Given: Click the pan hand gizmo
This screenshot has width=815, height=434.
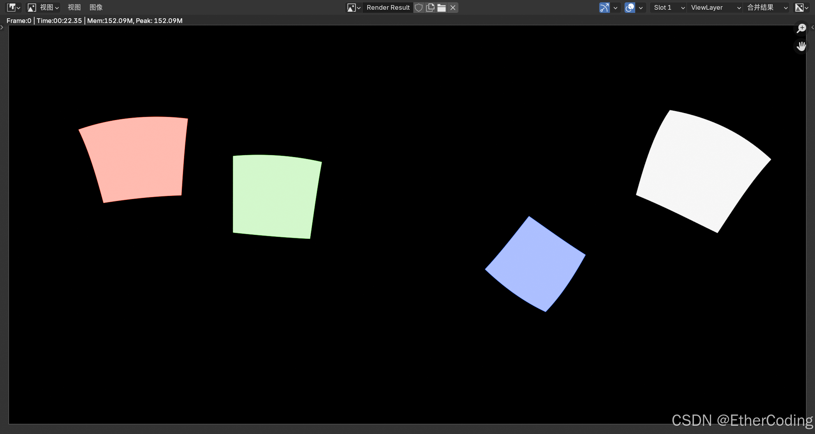Looking at the screenshot, I should click(x=801, y=46).
